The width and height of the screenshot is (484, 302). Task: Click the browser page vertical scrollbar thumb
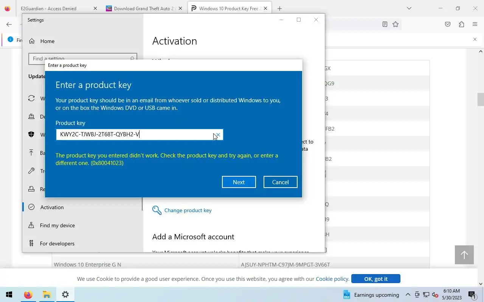[x=481, y=99]
